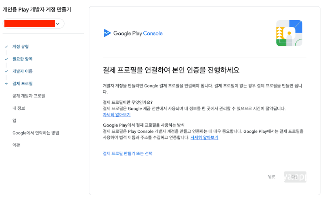
Task: Go to the 필요한 항목 step
Action: click(x=23, y=59)
